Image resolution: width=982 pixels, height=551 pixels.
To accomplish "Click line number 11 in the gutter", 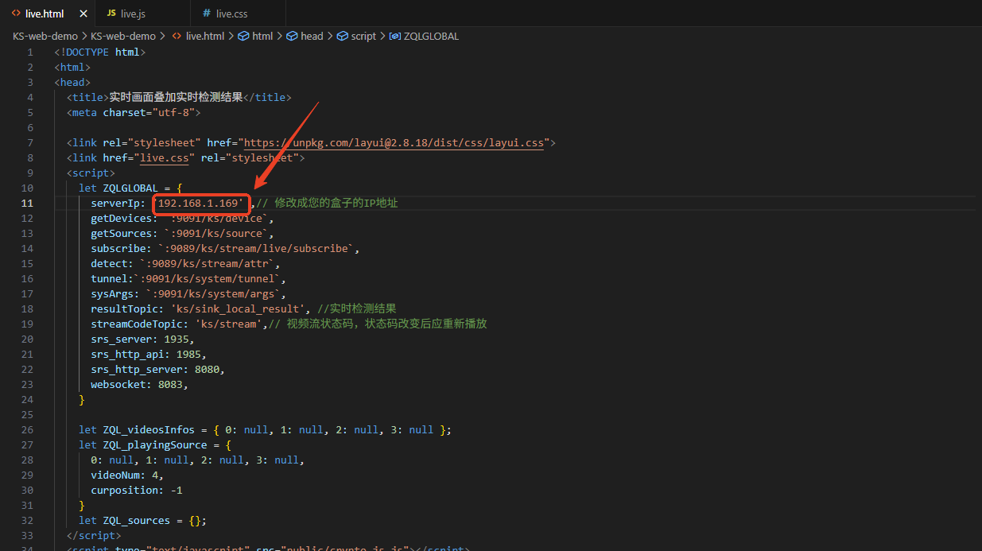I will (x=28, y=204).
